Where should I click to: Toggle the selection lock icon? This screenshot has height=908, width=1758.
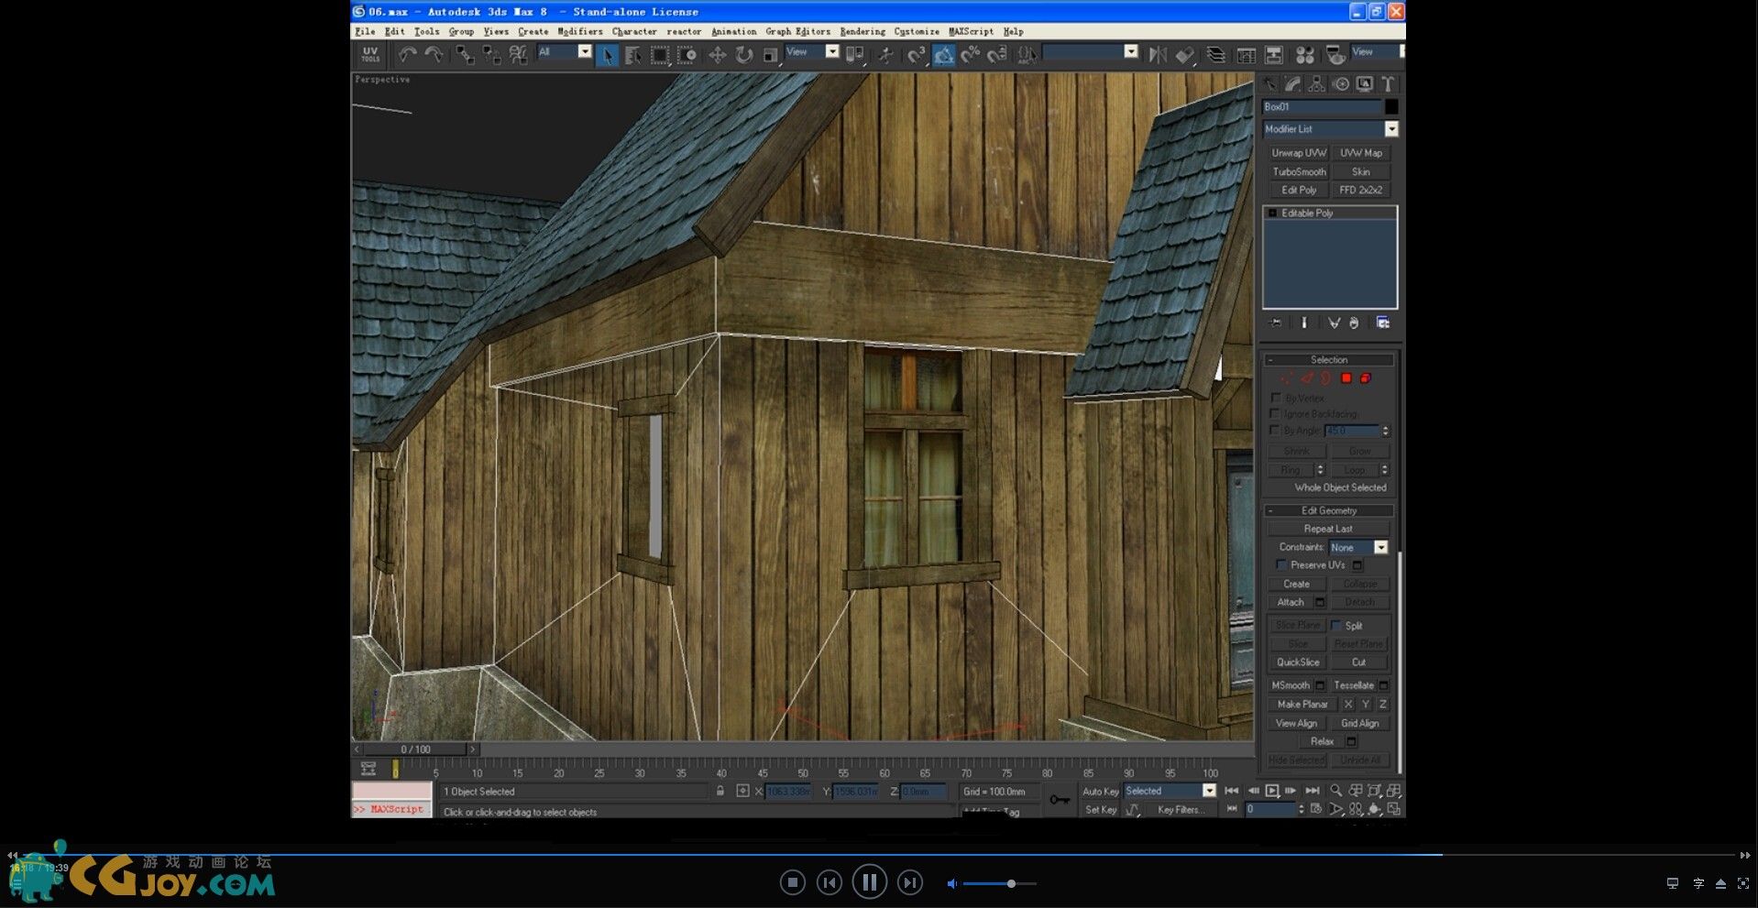tap(720, 791)
